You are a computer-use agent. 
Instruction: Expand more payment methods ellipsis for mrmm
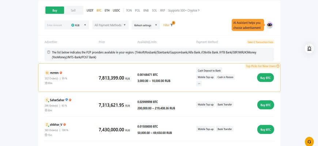pos(199,83)
